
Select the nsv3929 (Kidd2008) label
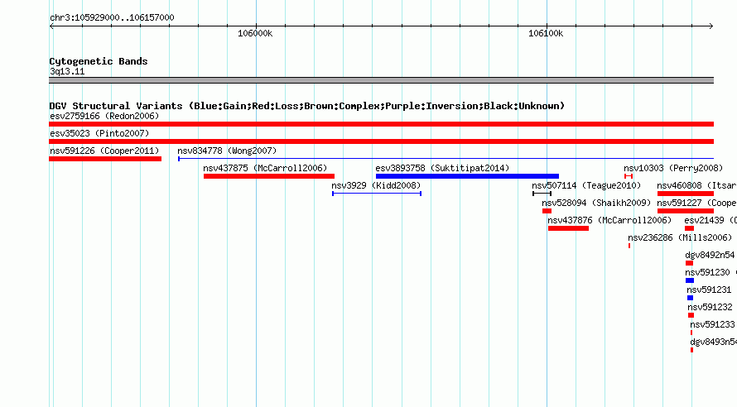pos(376,185)
